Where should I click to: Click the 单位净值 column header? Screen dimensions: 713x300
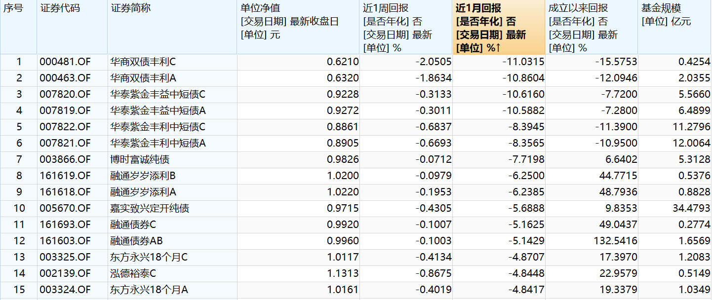point(299,27)
